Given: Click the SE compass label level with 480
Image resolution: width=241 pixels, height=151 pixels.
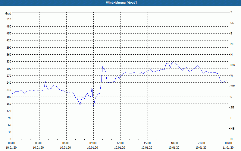Looking at the screenshot, I should tap(232, 23).
